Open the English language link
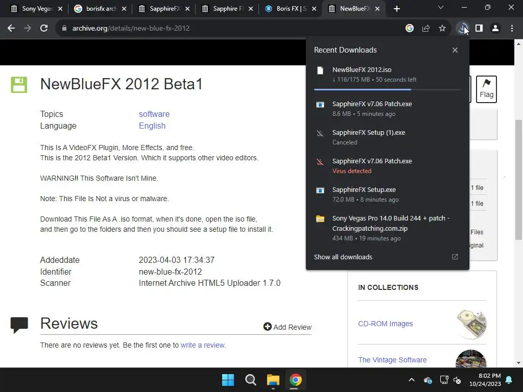Viewport: 523px width, 392px height. 152,126
